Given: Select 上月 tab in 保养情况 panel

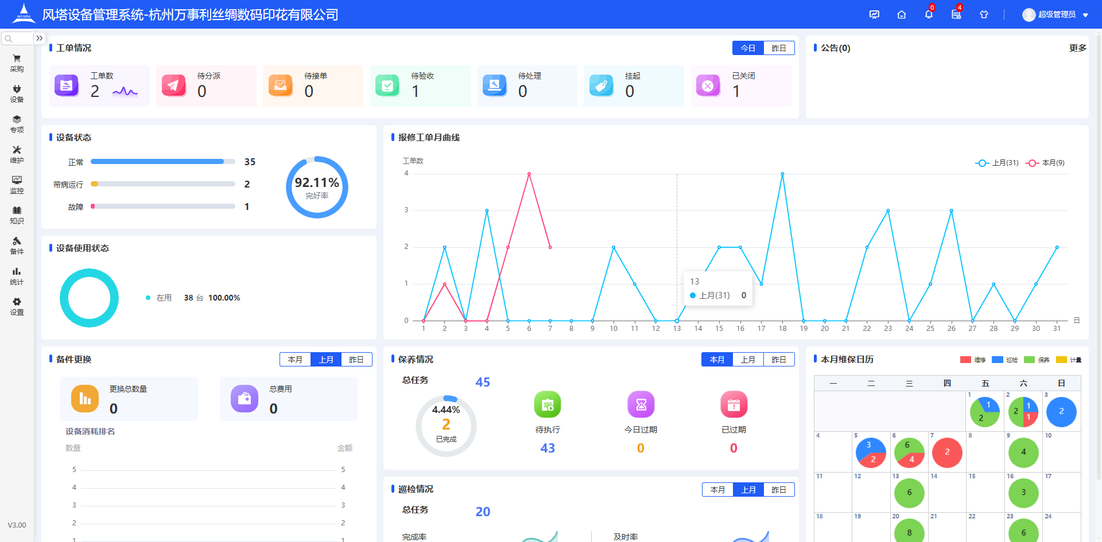Looking at the screenshot, I should click(x=748, y=359).
